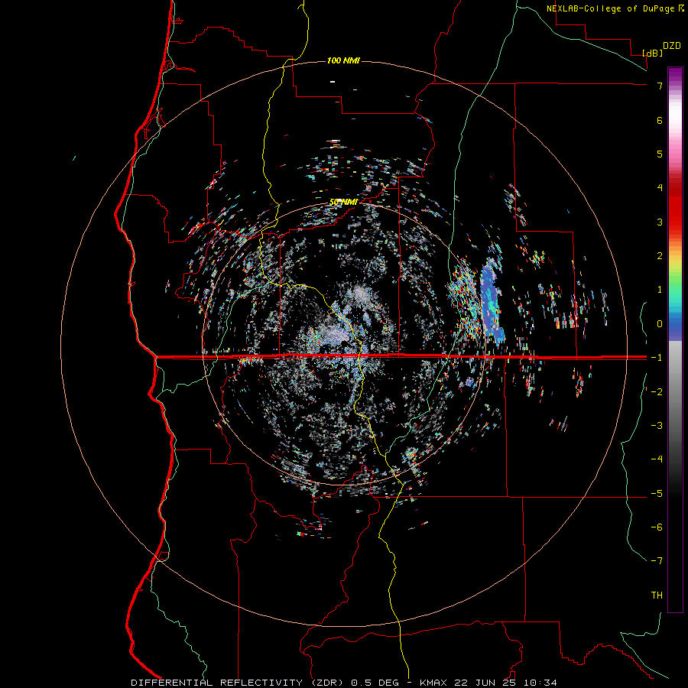This screenshot has height=688, width=688.
Task: Click the NEXLAB-College of DuPage watermark text
Action: click(x=611, y=8)
